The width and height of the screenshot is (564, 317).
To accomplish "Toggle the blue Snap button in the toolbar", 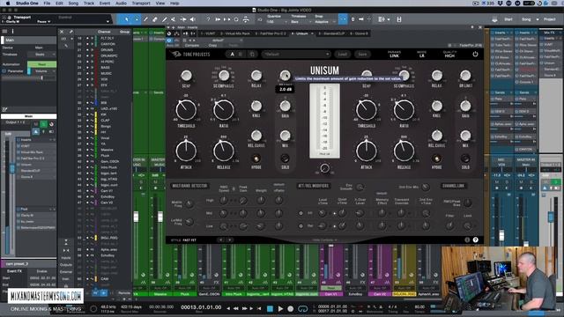I will click(343, 19).
